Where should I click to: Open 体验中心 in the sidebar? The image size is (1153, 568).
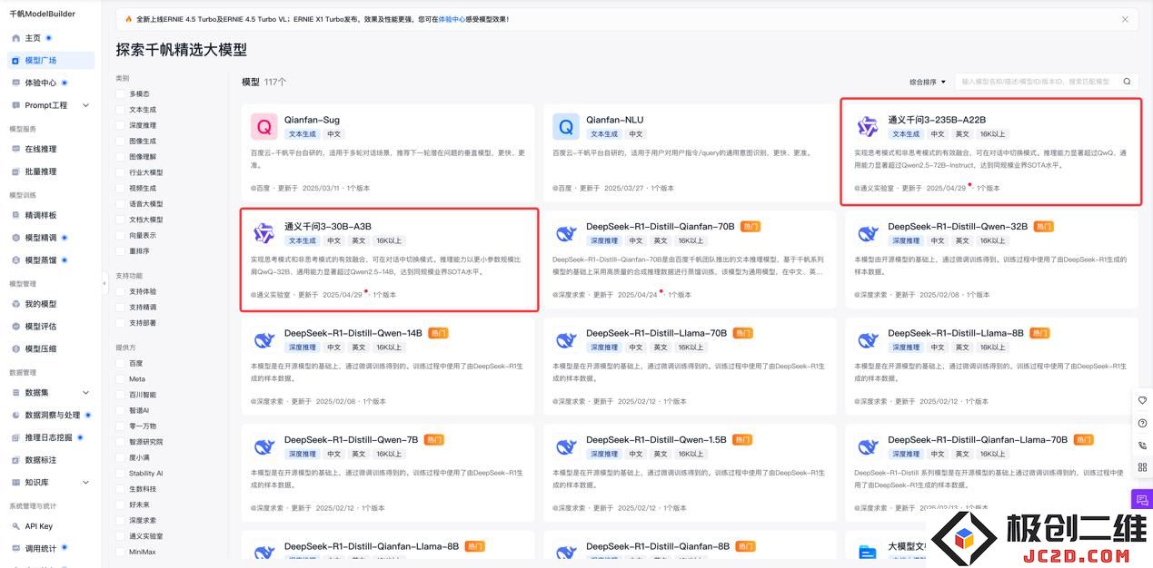(40, 83)
